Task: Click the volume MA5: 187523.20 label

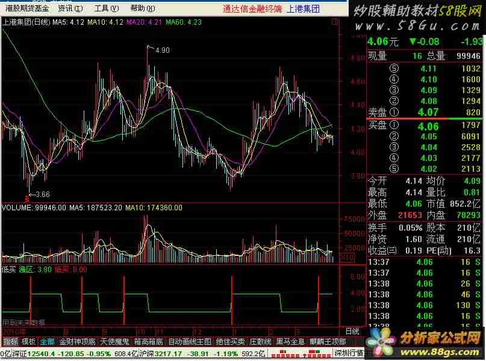Action: click(96, 208)
